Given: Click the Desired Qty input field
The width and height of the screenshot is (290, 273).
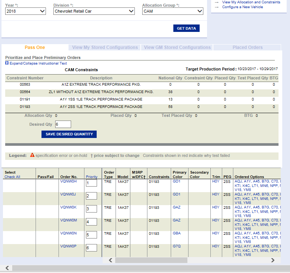Looking at the screenshot, I should (63, 125).
